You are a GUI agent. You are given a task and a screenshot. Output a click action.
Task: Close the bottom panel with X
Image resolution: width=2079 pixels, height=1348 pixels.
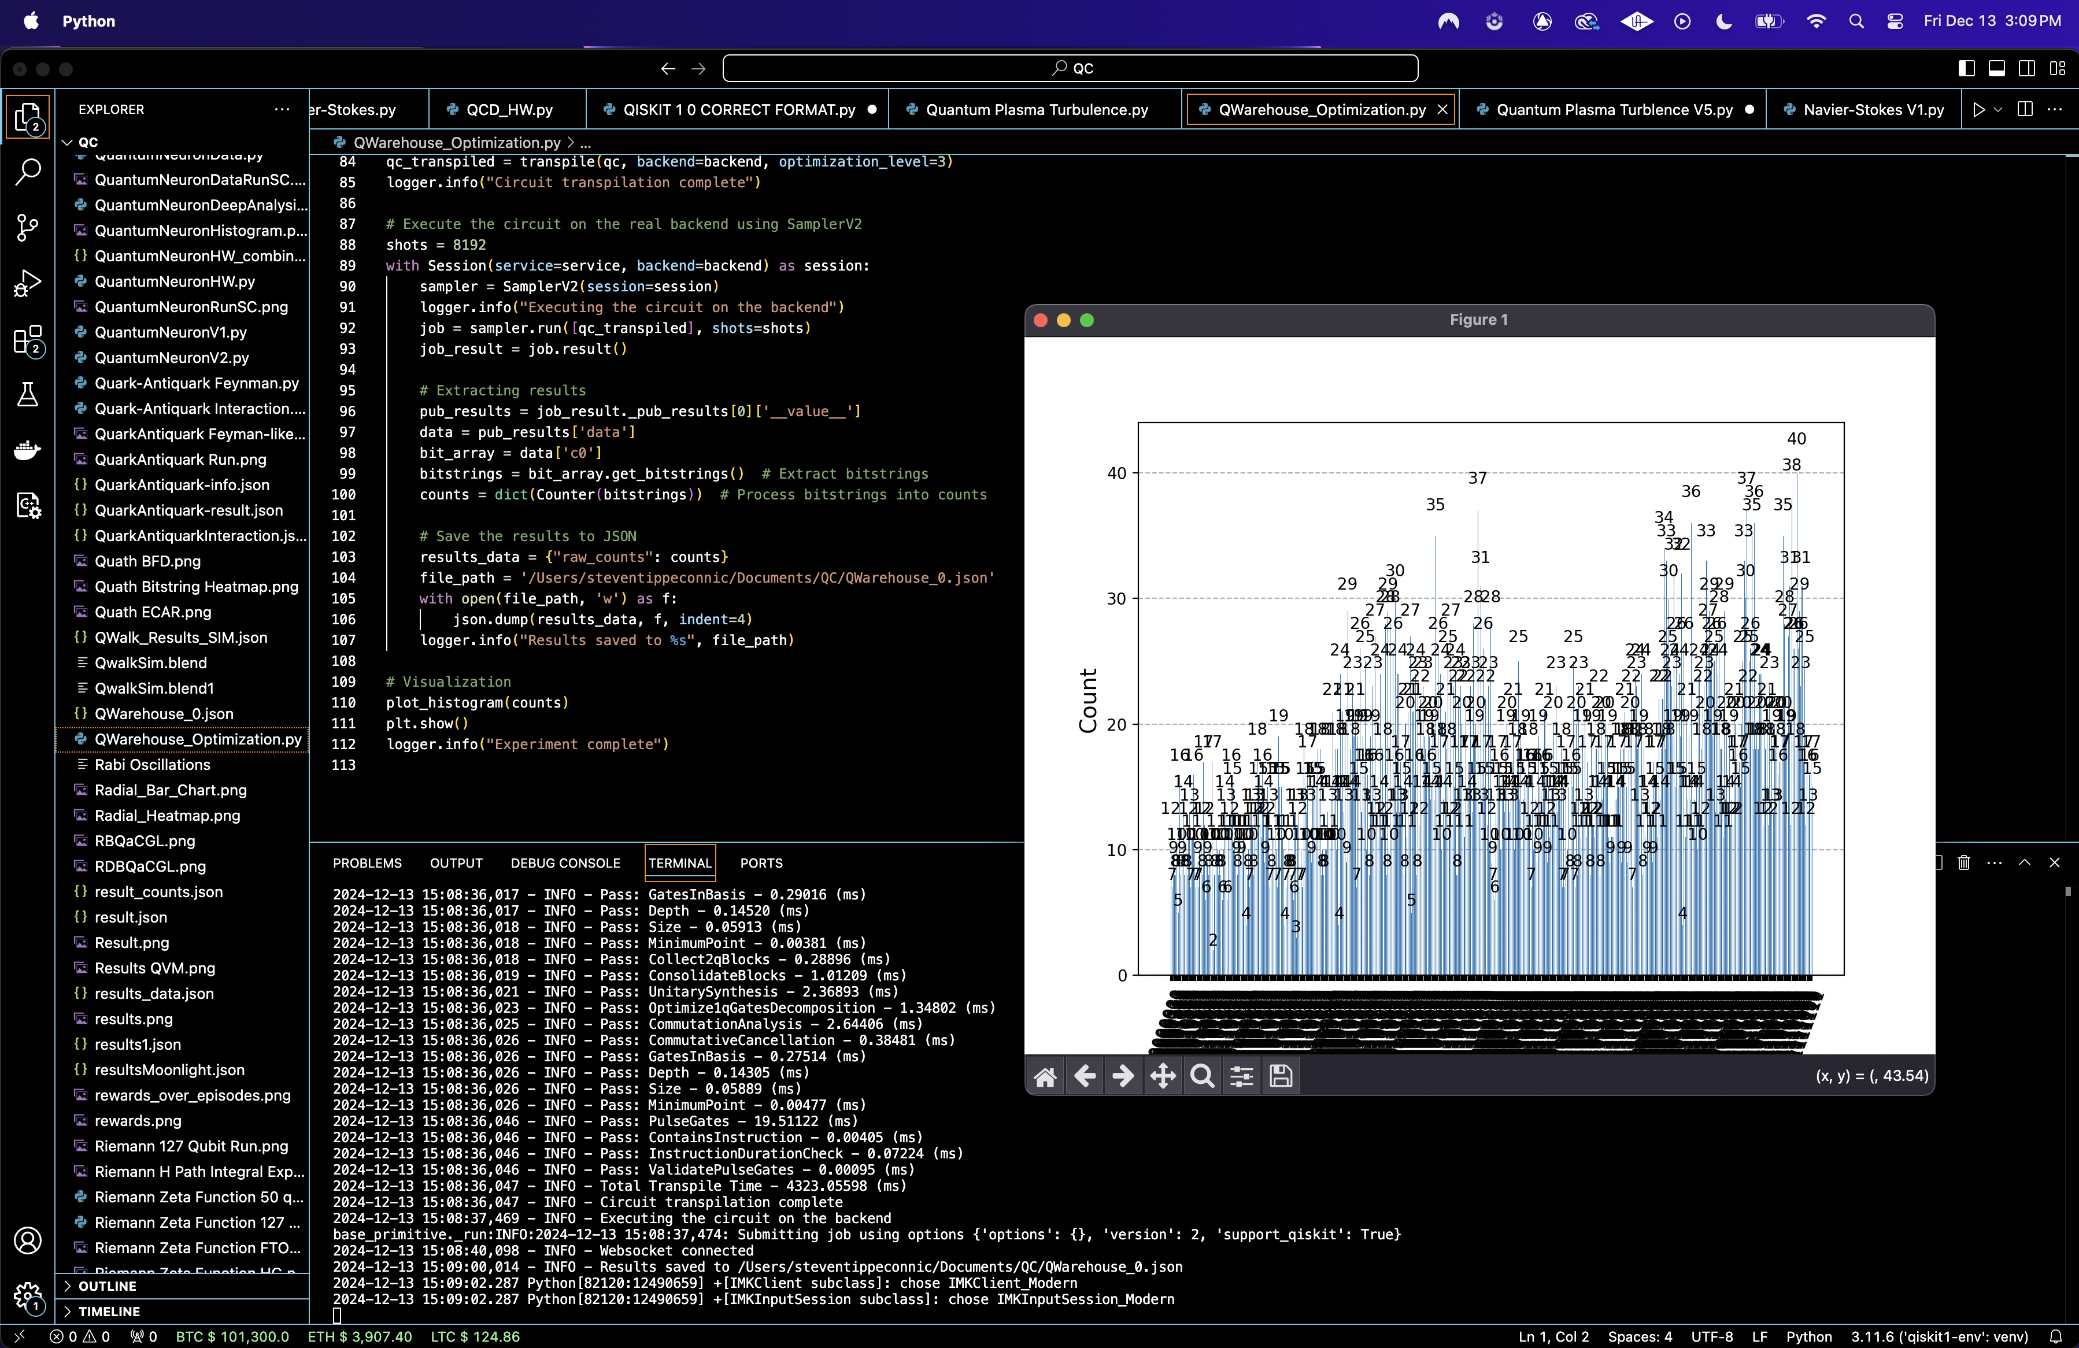coord(2055,862)
